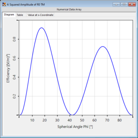The width and height of the screenshot is (138, 138).
Task: Switch to the Table tab
Action: coord(20,15)
